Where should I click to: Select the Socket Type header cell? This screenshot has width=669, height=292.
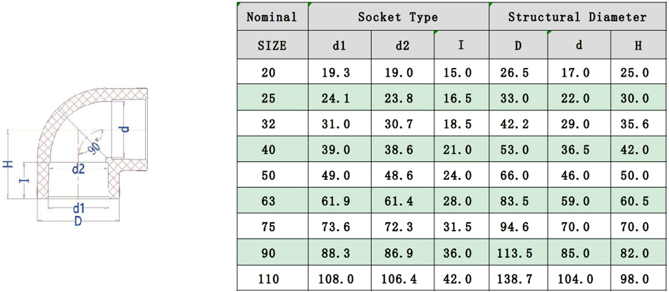(x=398, y=17)
